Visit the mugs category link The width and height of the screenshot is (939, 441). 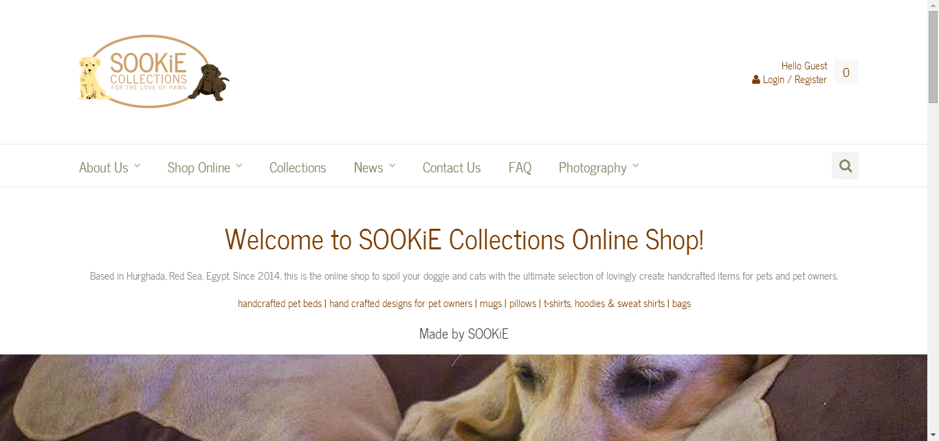[491, 303]
